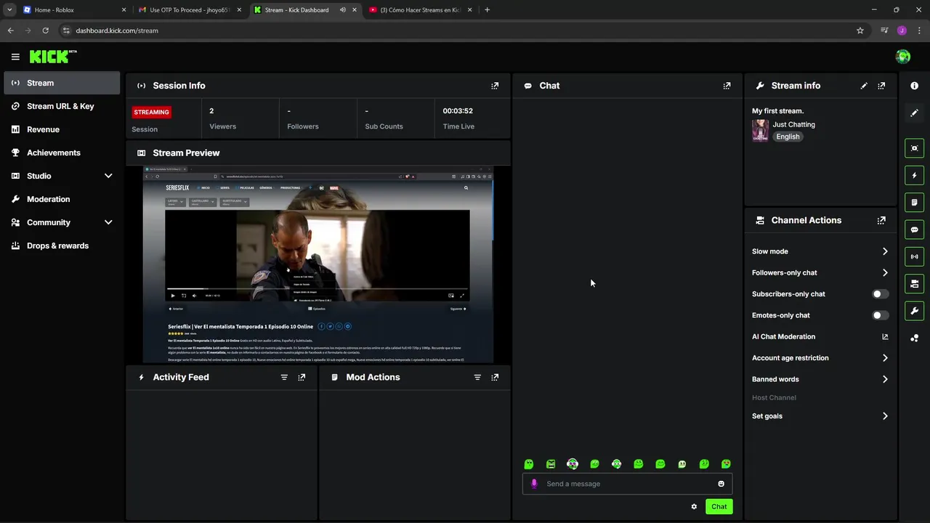
Task: Toggle Stream info wrench widget in right toolbar
Action: [914, 311]
